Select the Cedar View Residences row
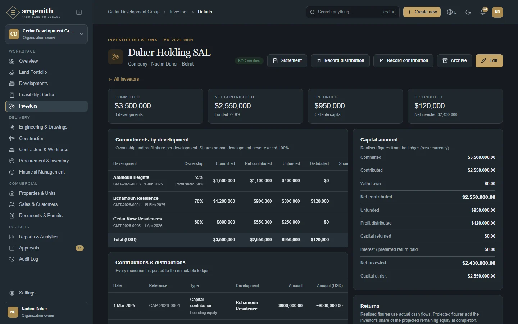 click(x=228, y=222)
